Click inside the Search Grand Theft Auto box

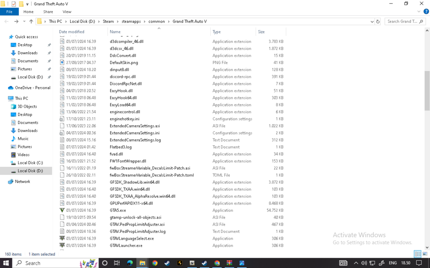[403, 21]
